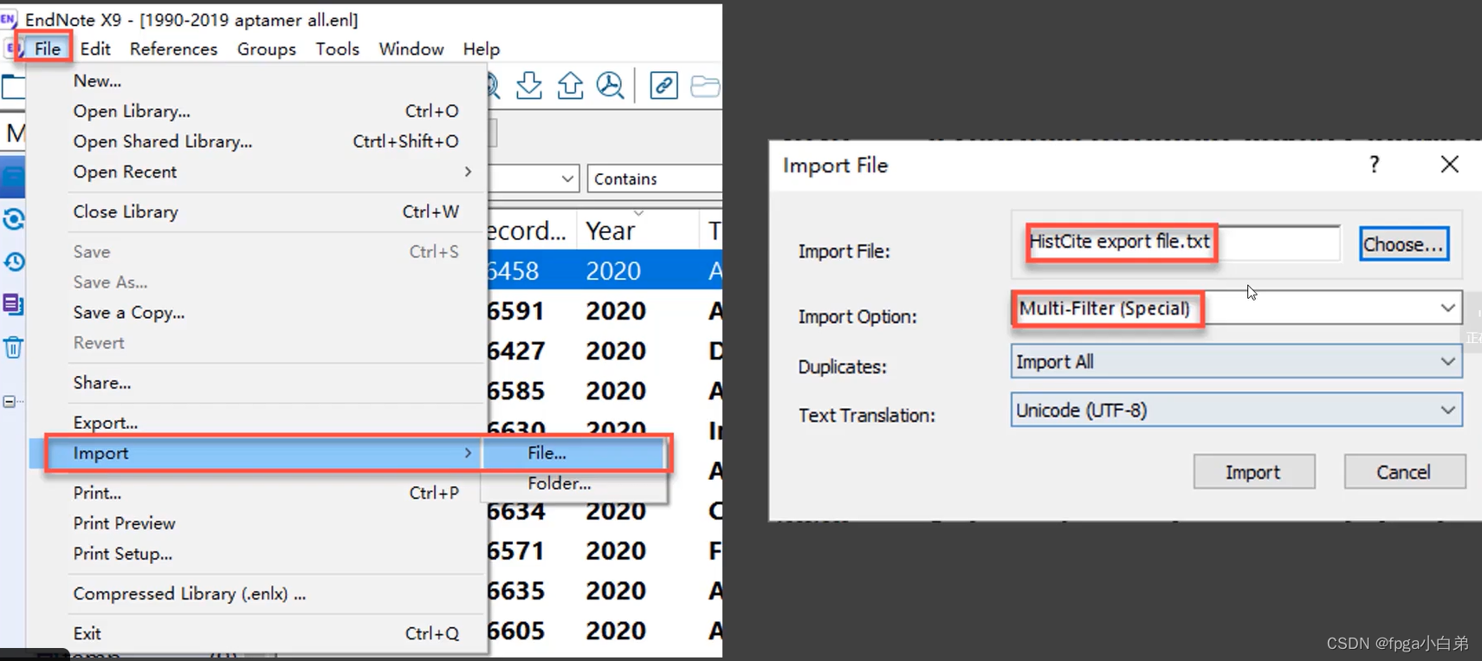Click the dialog help question mark
This screenshot has width=1482, height=661.
[1374, 165]
